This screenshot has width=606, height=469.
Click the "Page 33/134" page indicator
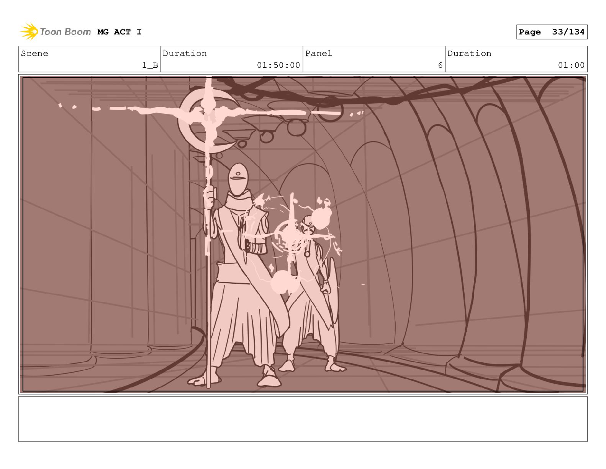(x=552, y=32)
